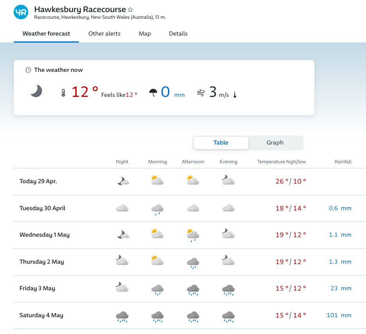Click Today 29 Apr. afternoon weather icon

point(193,180)
